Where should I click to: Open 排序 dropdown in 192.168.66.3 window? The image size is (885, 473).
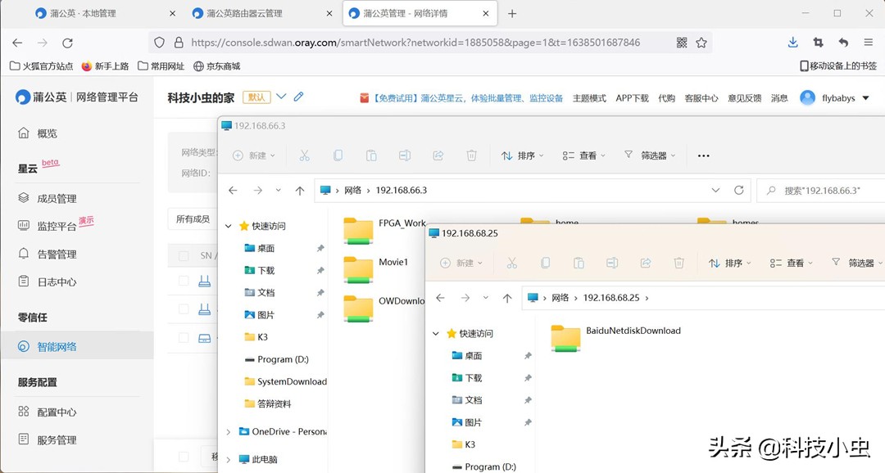point(523,155)
